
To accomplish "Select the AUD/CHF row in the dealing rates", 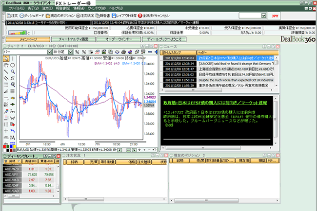I will coord(30,185).
